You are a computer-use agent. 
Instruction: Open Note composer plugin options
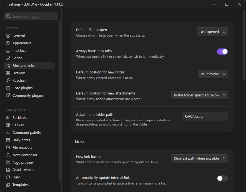[x=29, y=155]
